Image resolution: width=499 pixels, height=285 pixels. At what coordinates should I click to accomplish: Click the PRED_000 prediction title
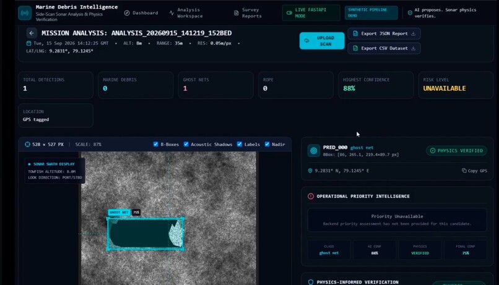pos(335,147)
